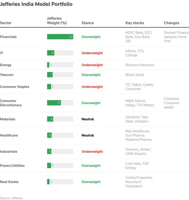Click Crompton Consumer added change note

[x=172, y=103]
